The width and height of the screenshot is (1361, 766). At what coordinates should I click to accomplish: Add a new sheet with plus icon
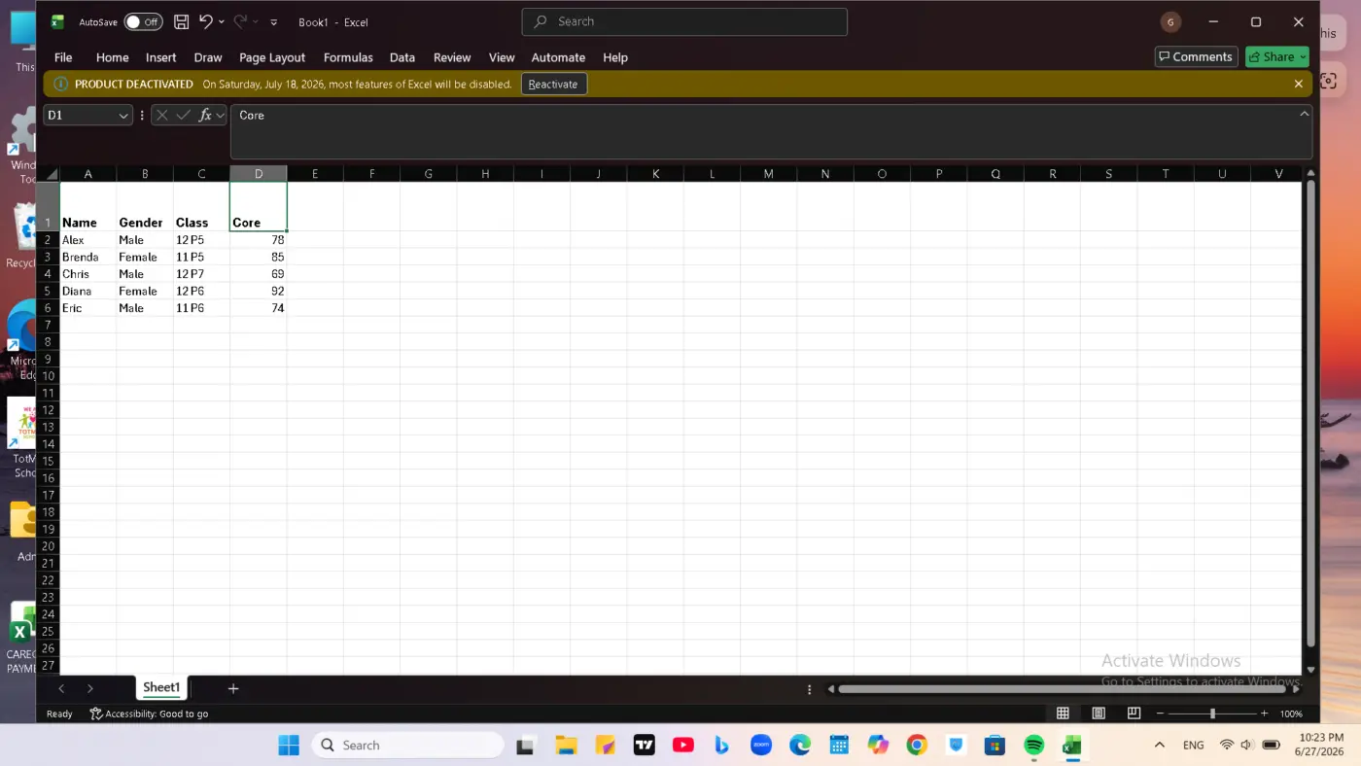233,688
